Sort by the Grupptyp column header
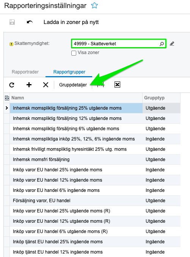 162,98
